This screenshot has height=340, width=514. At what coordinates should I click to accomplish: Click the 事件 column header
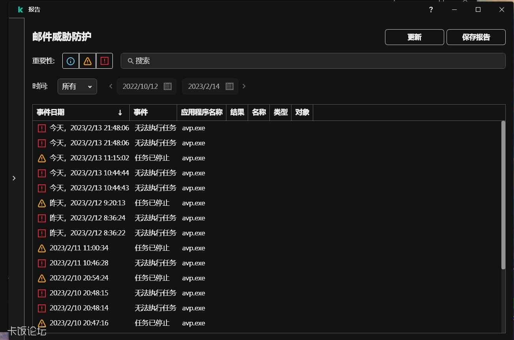click(153, 113)
